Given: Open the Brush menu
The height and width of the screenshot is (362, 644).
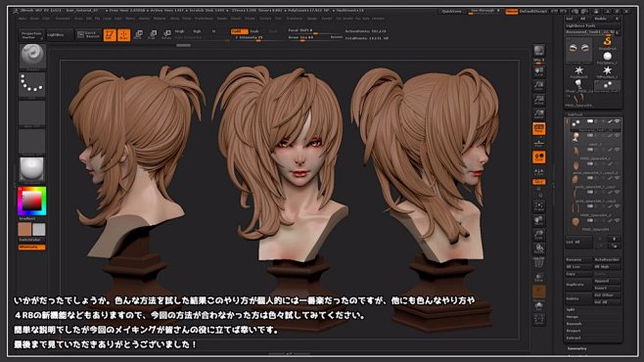Looking at the screenshot, I should click(x=34, y=19).
